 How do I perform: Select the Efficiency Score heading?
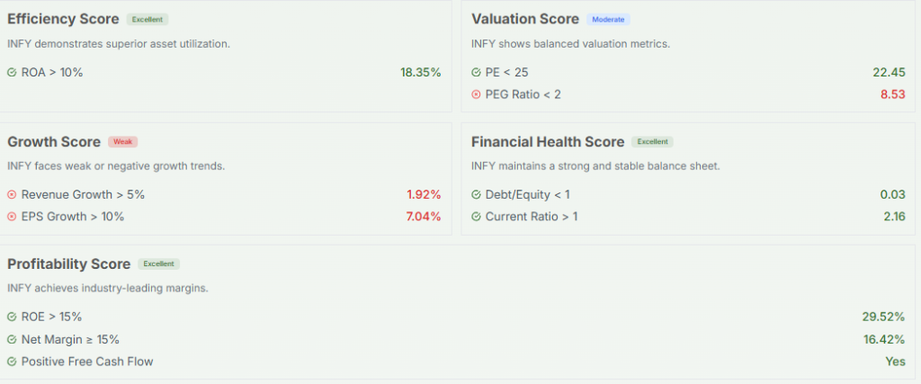63,19
